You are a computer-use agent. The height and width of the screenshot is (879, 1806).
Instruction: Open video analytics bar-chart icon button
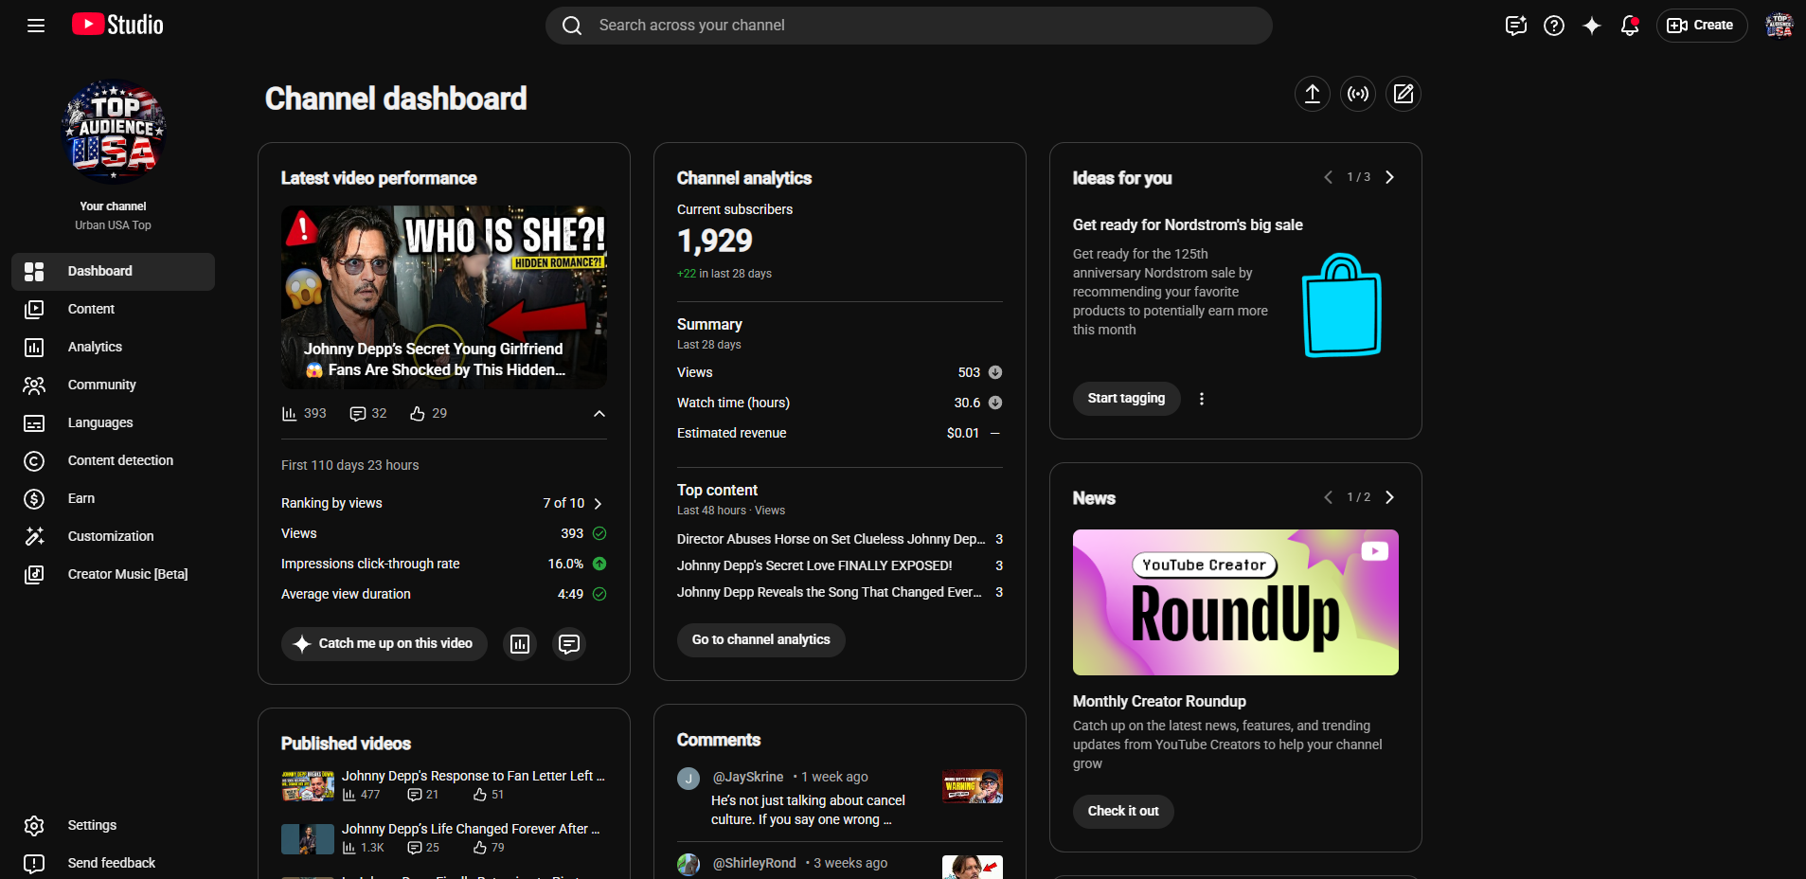520,644
